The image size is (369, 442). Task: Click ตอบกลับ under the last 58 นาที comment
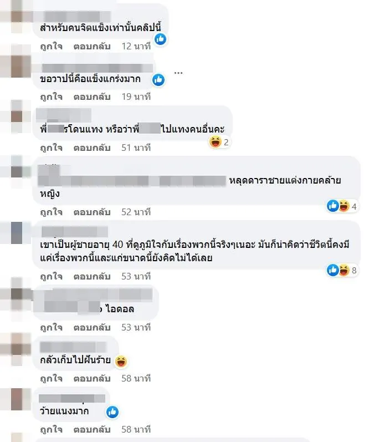92,429
